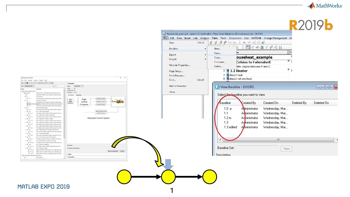
Task: Open the Link menu in DOORS
Action: click(196, 38)
